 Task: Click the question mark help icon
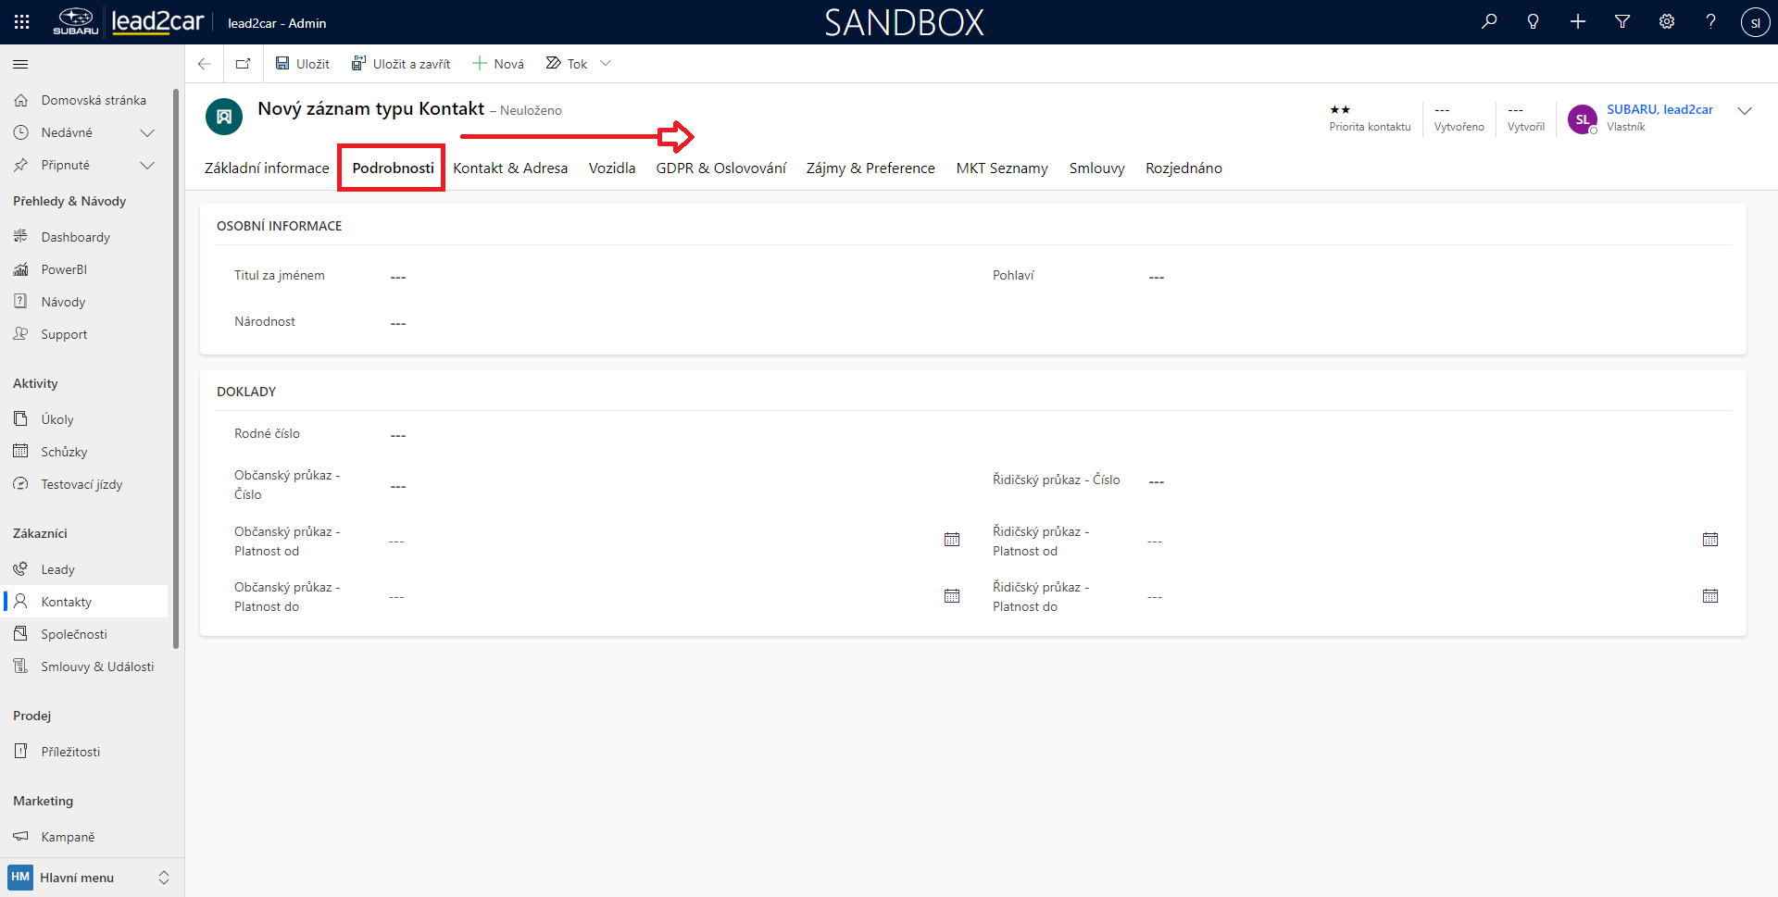(1710, 21)
